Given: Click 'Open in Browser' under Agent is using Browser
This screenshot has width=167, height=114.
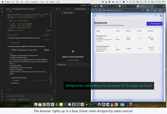Looking at the screenshot, I should coord(73,60).
